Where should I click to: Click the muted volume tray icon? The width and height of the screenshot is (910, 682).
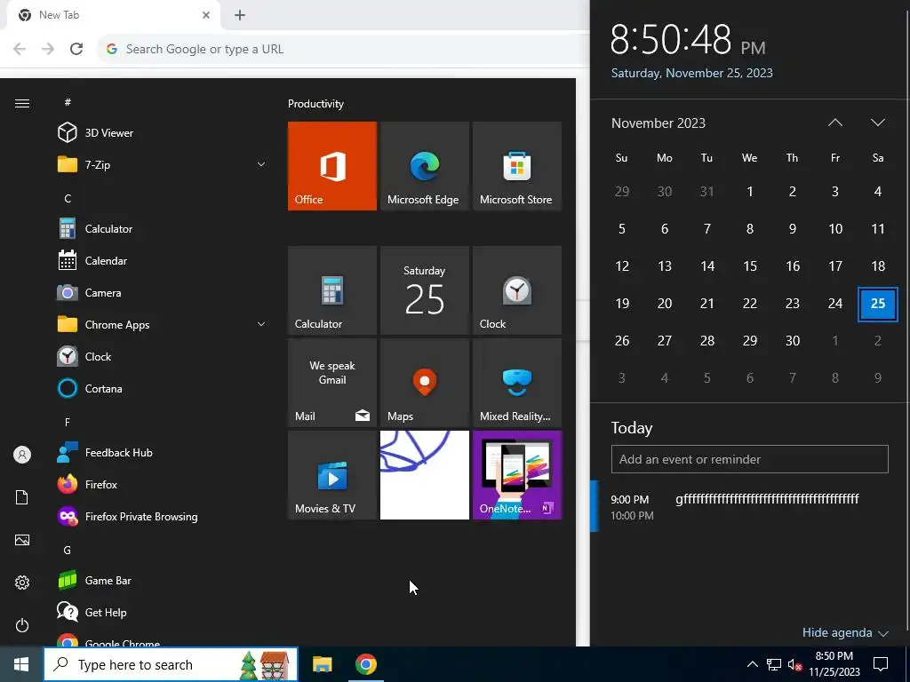point(794,664)
